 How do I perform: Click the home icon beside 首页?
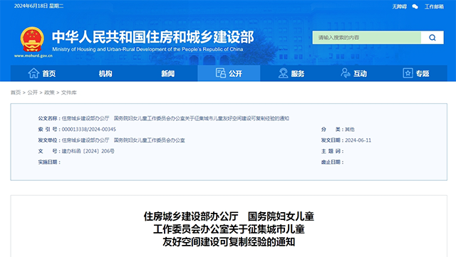coord(33,73)
